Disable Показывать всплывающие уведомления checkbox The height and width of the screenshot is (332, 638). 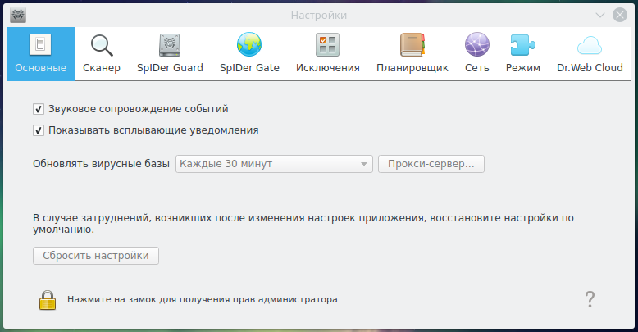point(39,130)
